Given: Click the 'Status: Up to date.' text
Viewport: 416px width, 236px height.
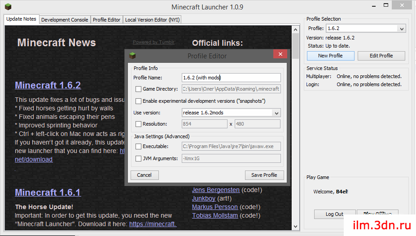Looking at the screenshot, I should tap(328, 46).
